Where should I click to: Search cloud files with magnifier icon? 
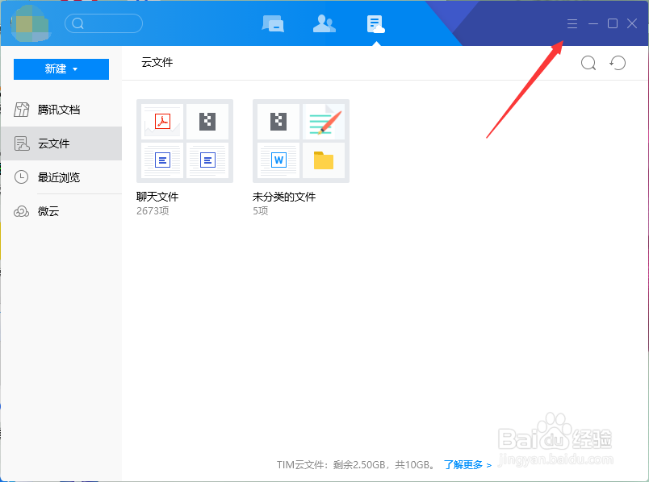coord(588,63)
